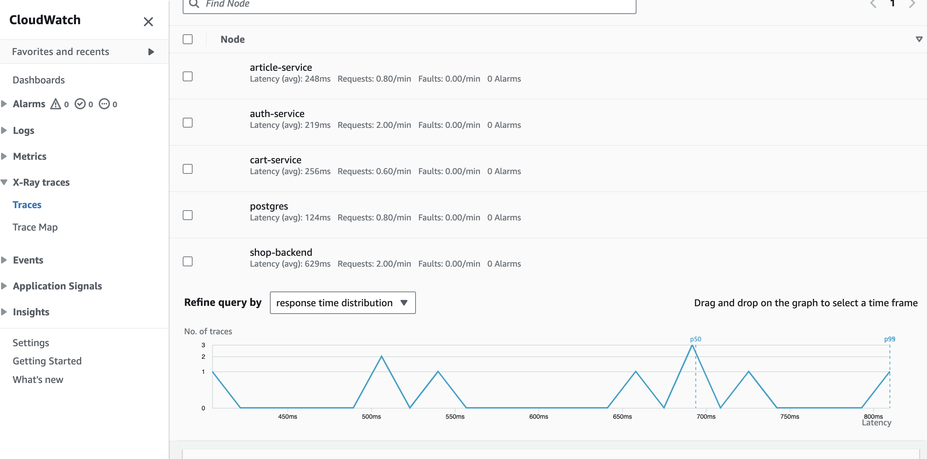
Task: Open the response time distribution dropdown
Action: pos(342,303)
